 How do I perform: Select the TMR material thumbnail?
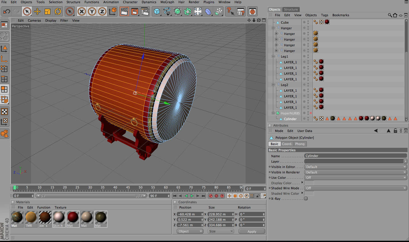point(31,217)
